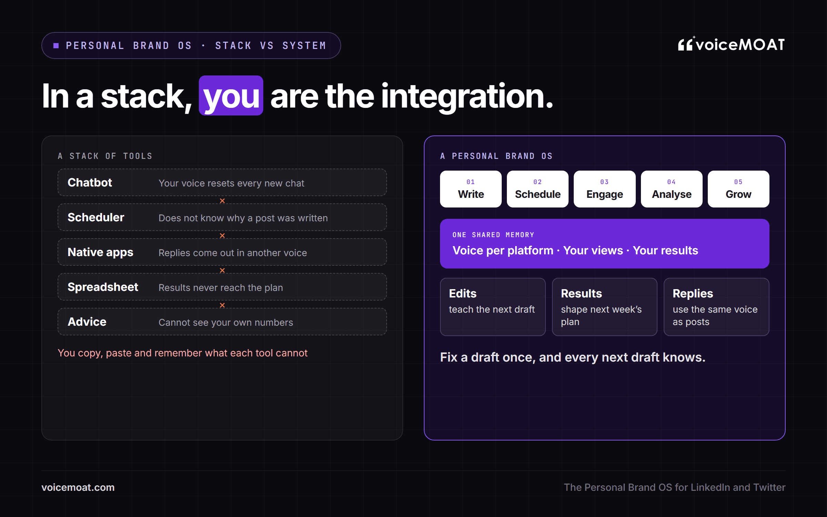Click the Scheduler row
This screenshot has height=517, width=827.
222,217
